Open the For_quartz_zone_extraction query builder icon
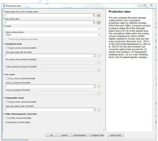 click(99, 63)
